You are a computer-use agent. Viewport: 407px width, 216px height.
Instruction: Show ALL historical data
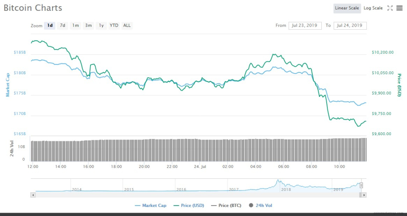127,26
